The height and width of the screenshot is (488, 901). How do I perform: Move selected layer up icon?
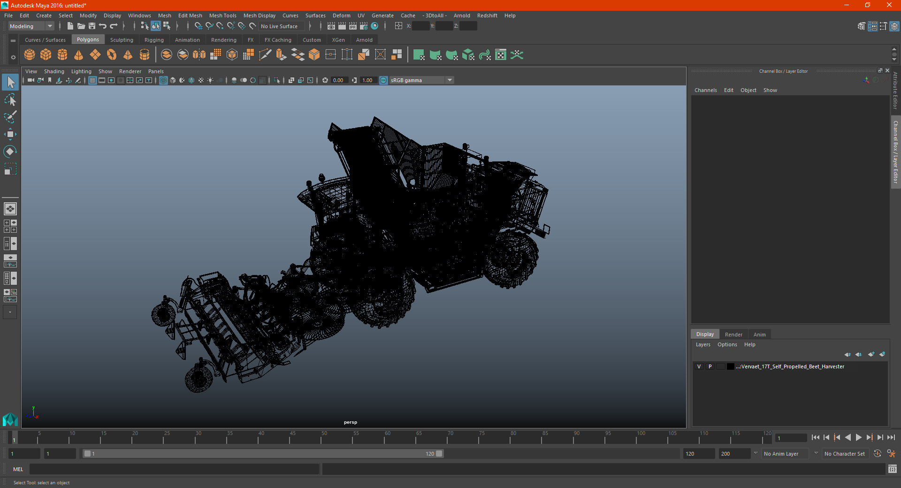point(848,354)
